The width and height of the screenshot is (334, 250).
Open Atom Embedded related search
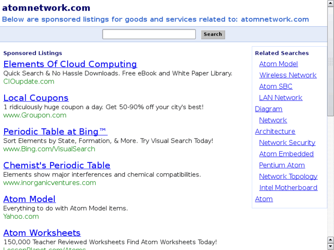coord(286,154)
